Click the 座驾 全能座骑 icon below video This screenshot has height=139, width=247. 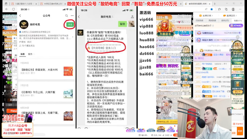(161, 129)
